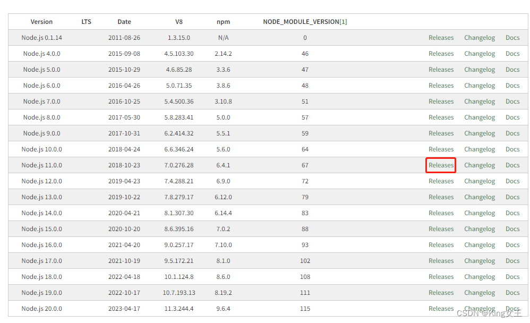The width and height of the screenshot is (530, 323).
Task: Open Releases link for Node.js 0.1.14
Action: pos(441,38)
